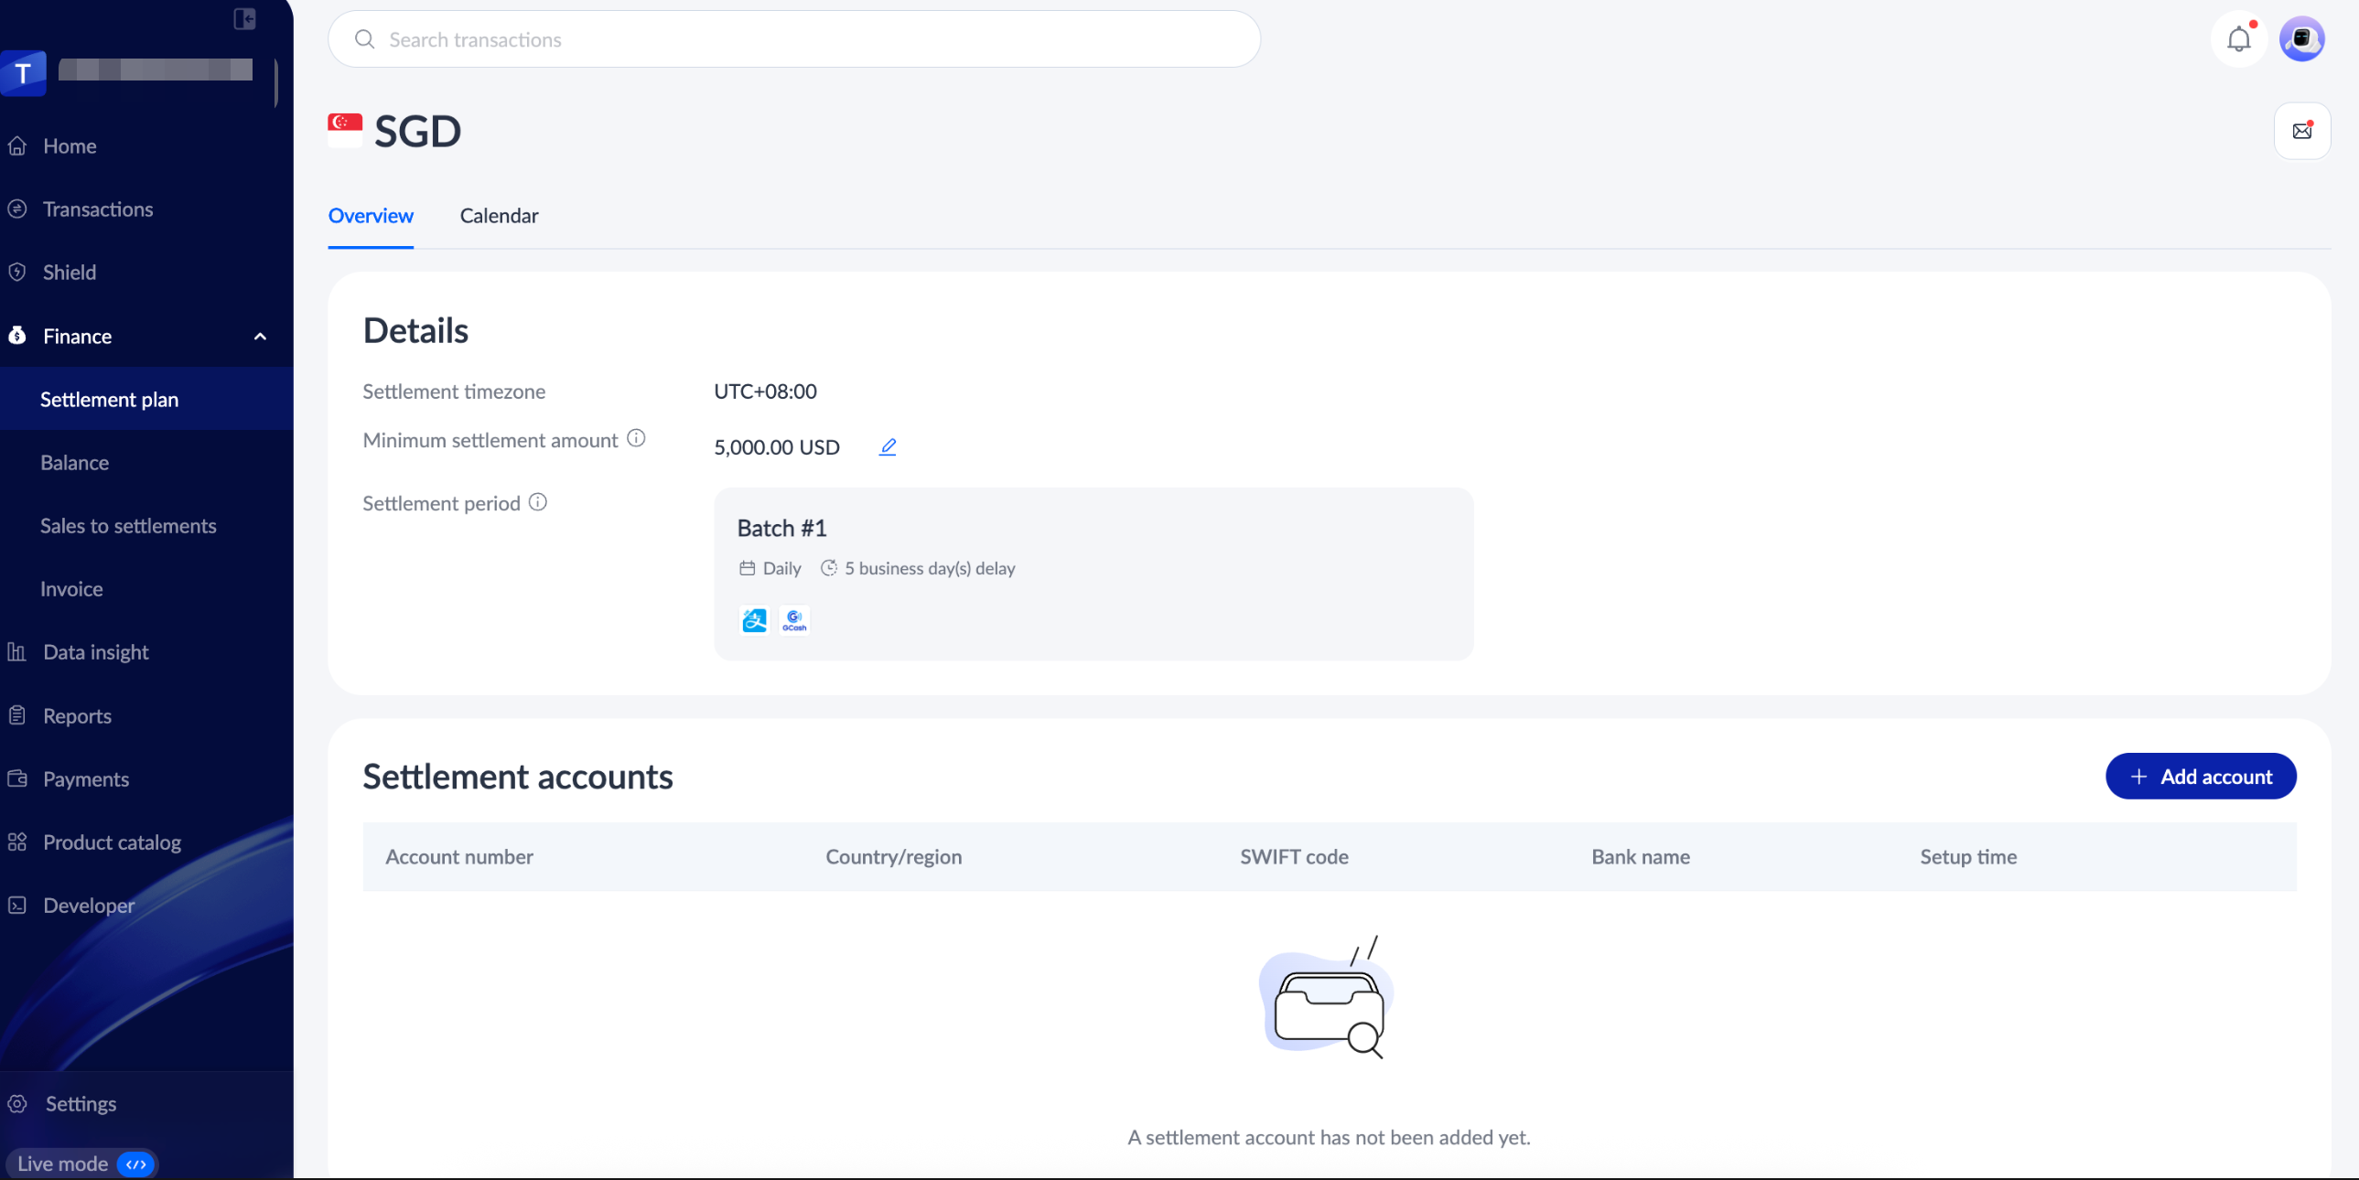Click the Data insight chart icon
Image resolution: width=2359 pixels, height=1180 pixels.
[16, 652]
